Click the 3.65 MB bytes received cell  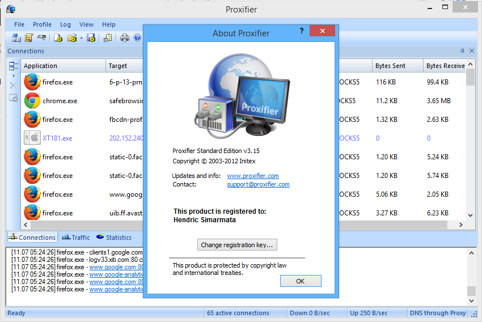coord(439,101)
